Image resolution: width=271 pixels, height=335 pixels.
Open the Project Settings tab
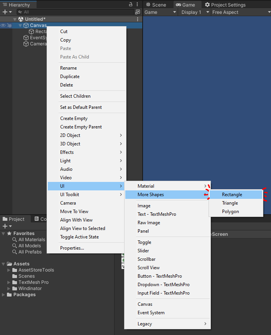(225, 5)
